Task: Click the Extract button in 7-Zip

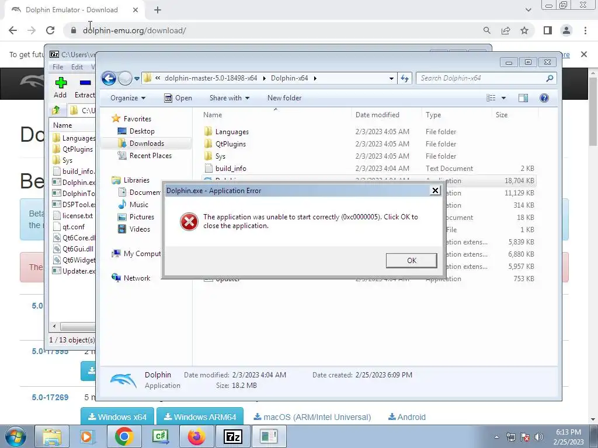Action: [85, 87]
